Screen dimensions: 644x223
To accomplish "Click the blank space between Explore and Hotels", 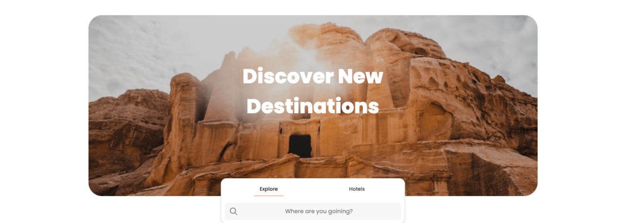I will 313,189.
